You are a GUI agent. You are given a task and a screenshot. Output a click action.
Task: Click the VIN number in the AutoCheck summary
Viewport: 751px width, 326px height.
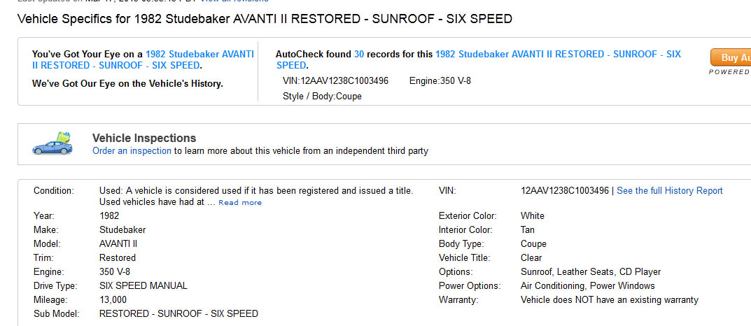[335, 81]
